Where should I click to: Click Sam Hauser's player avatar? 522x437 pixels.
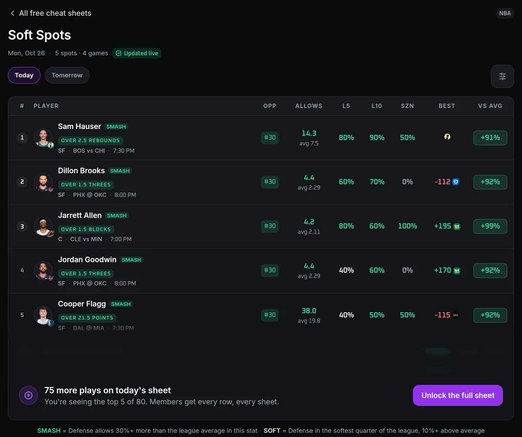pyautogui.click(x=43, y=138)
